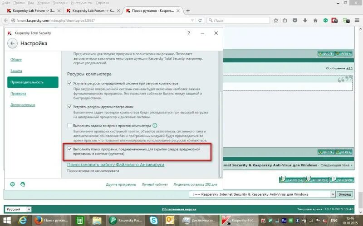Screen dimensions: 363x226
Task: Click forum 'ADDREPLY' button
Action: click(317, 179)
